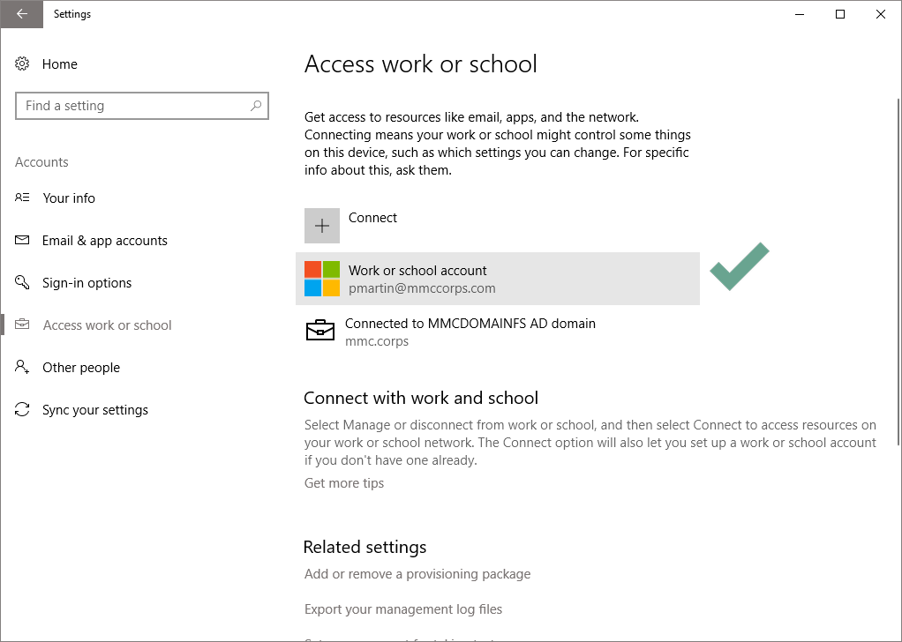Click the Access work or school badge icon

pos(21,325)
